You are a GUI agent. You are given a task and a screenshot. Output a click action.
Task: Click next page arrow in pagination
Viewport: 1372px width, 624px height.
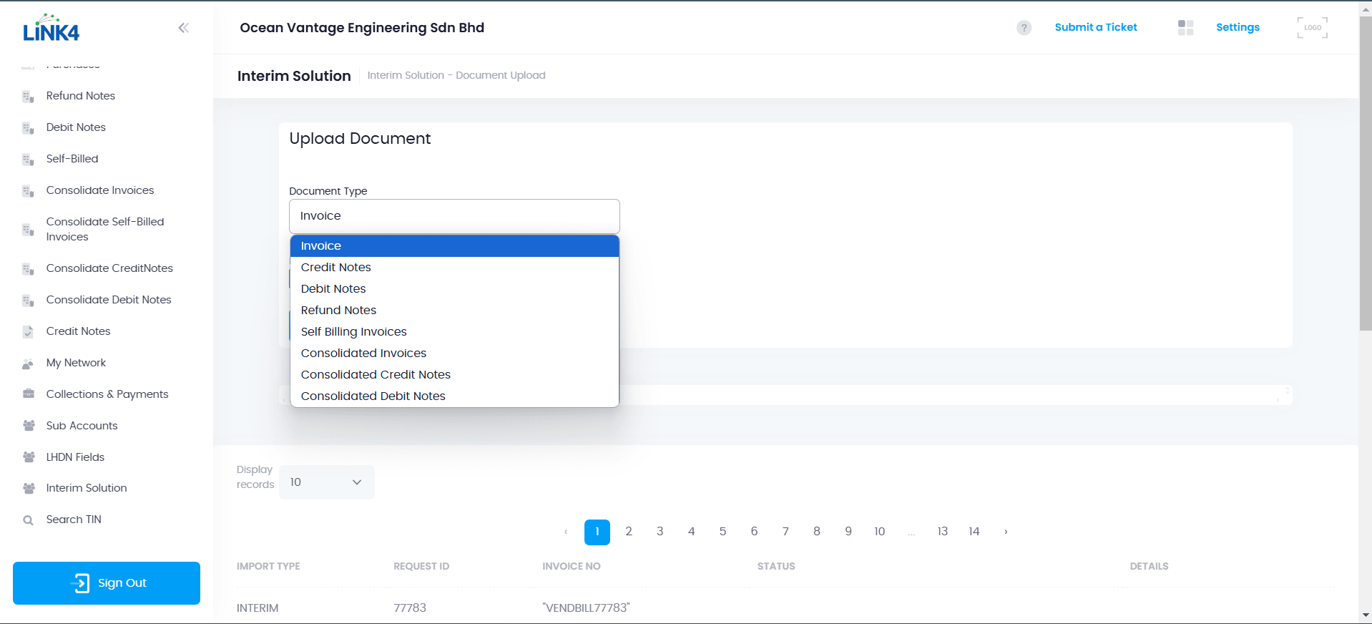pos(1006,532)
